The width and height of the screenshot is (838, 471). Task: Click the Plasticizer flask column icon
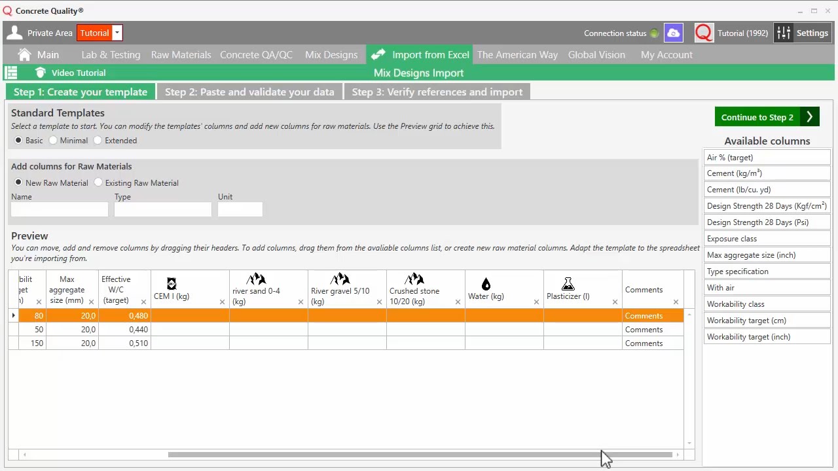(x=568, y=284)
